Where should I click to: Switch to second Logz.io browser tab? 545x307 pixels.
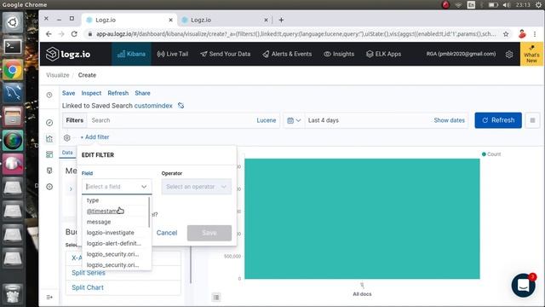pyautogui.click(x=225, y=20)
